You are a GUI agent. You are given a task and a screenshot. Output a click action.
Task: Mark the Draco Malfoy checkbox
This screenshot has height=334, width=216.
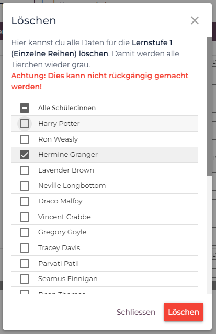click(x=25, y=201)
